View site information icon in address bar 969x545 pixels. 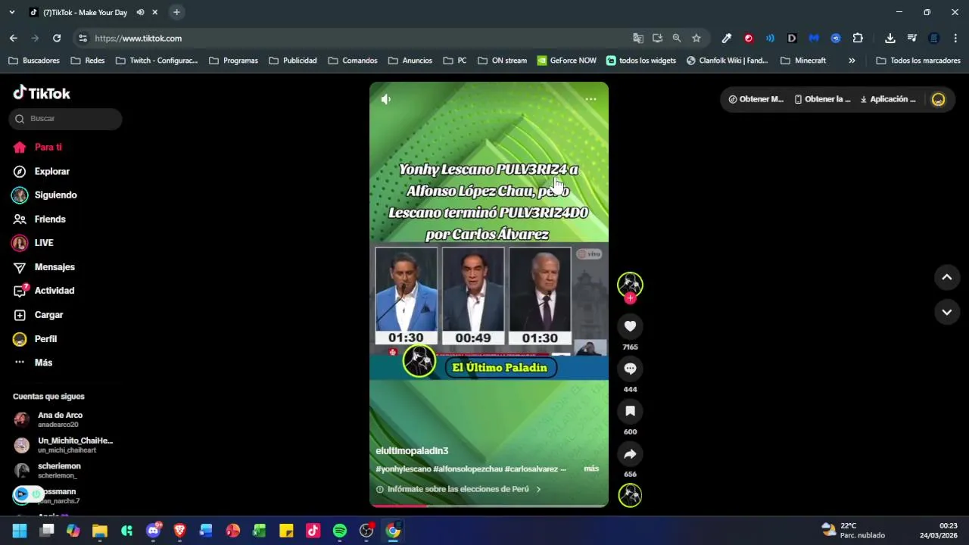coord(83,38)
